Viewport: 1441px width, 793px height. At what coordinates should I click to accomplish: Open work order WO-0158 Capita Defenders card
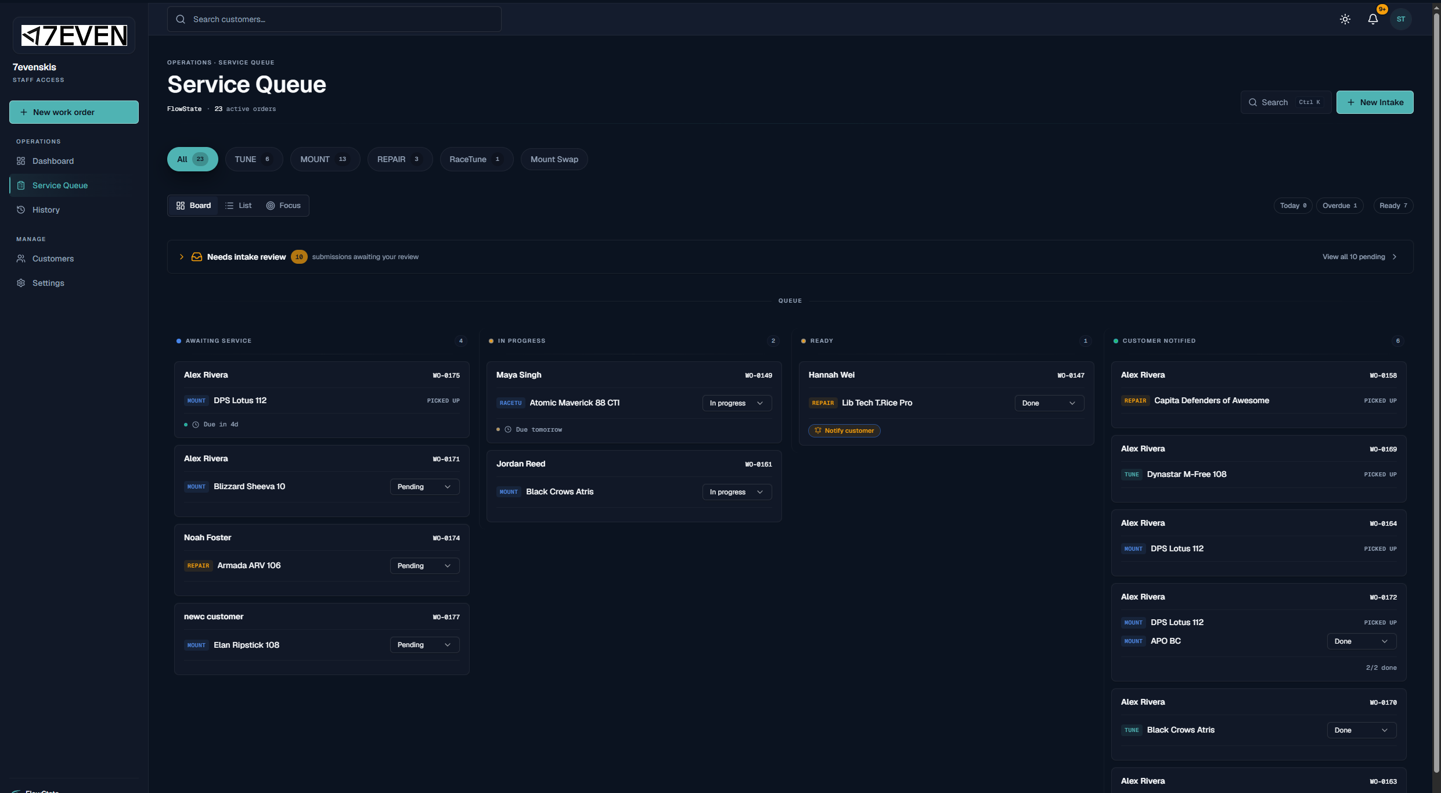1259,394
